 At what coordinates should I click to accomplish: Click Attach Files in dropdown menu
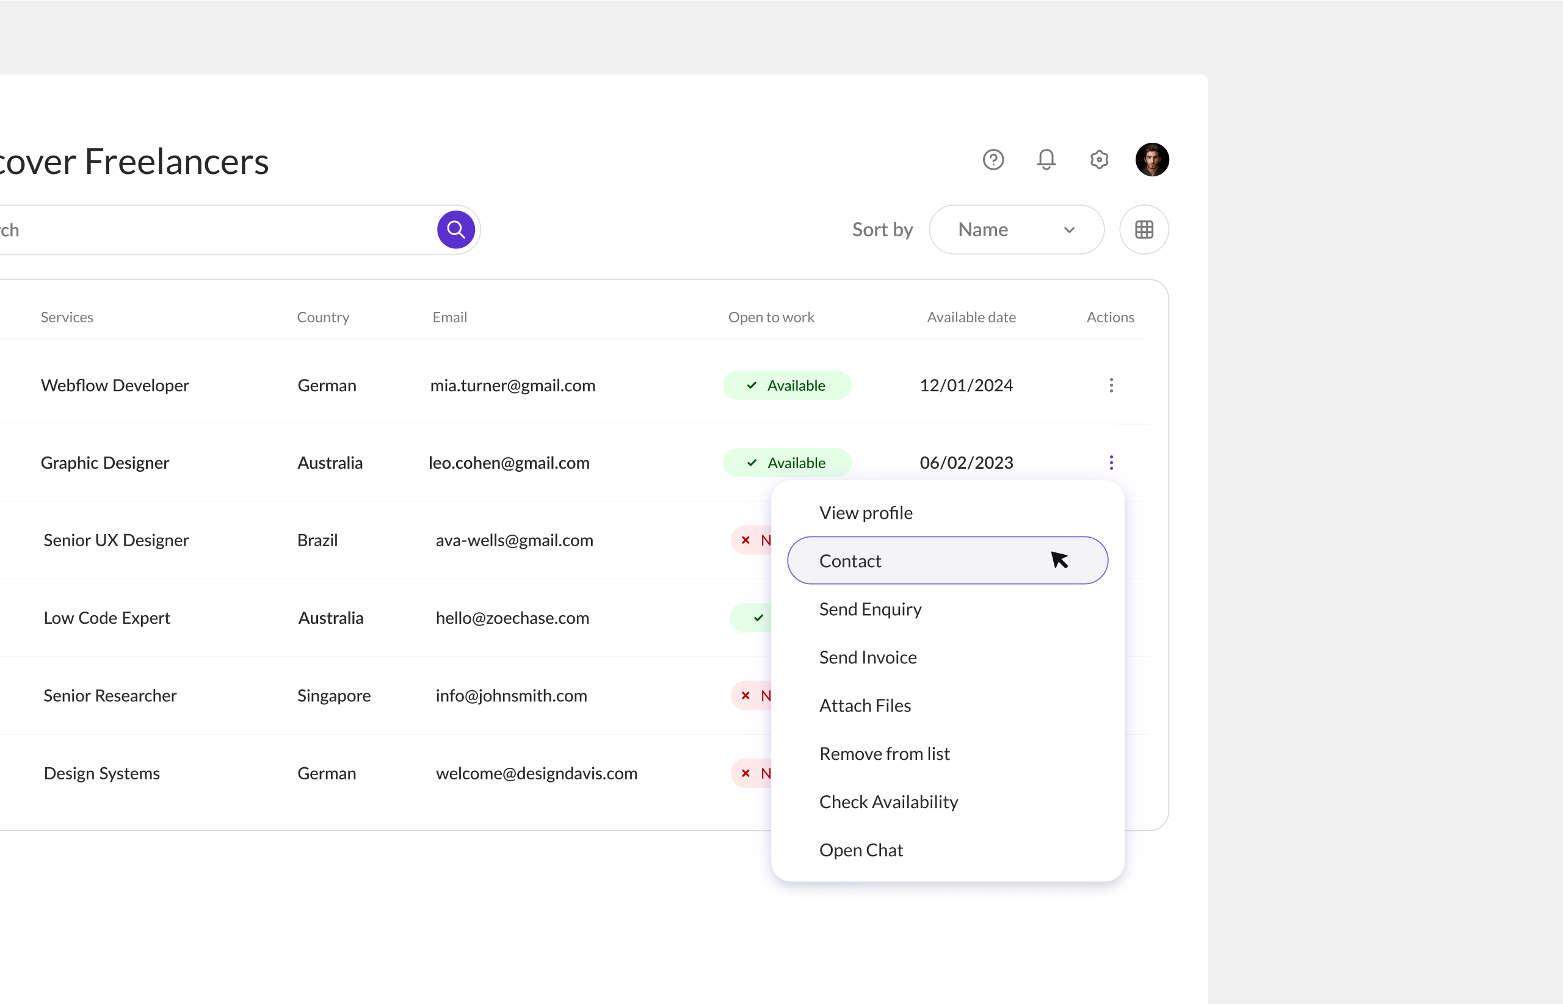865,706
